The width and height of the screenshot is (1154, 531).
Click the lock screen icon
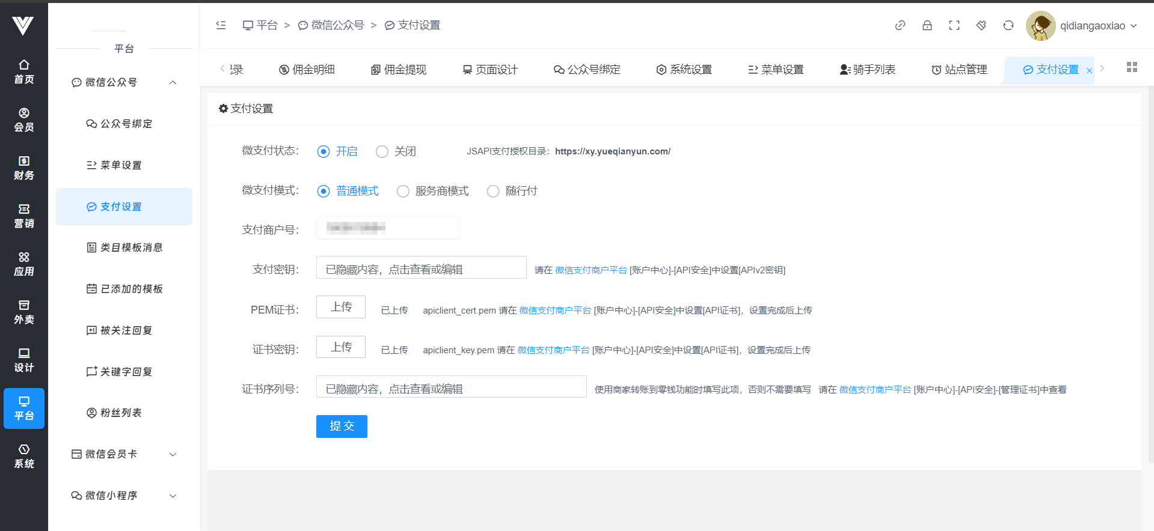tap(927, 25)
